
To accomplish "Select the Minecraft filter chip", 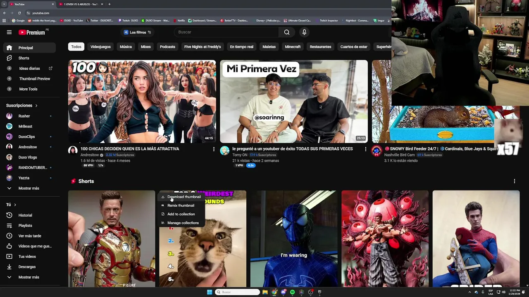I will 293,47.
